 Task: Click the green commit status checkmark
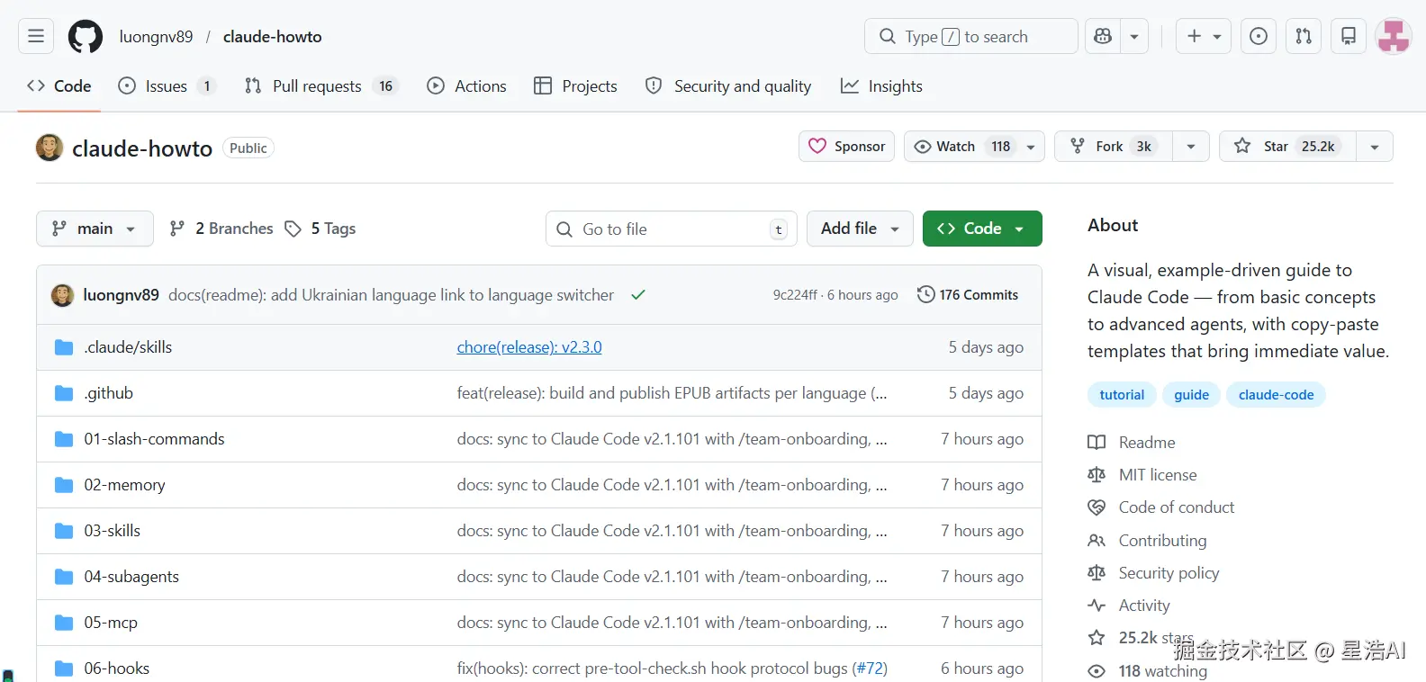click(638, 295)
